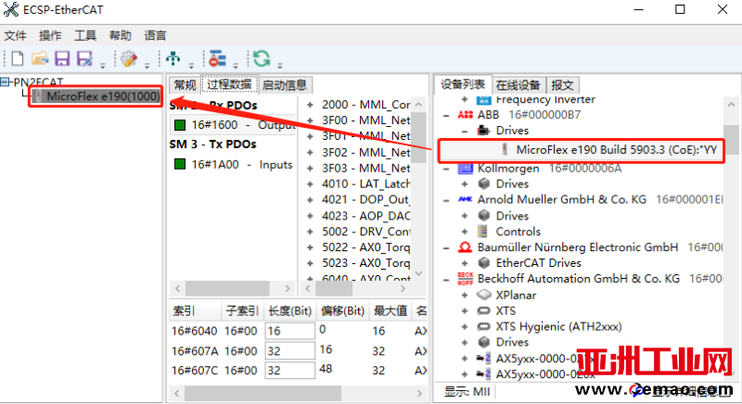Pick the red minus collapse-tree icon

point(217,58)
